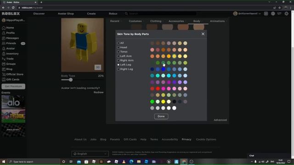294x165 pixels.
Task: Open the Recent tab dropdown
Action: [x=115, y=21]
